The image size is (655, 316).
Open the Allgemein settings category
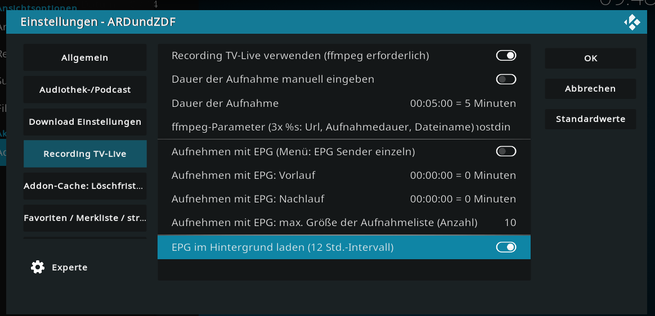85,57
